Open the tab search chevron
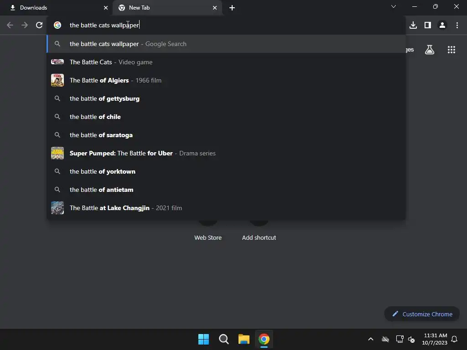This screenshot has height=350, width=467. [394, 6]
